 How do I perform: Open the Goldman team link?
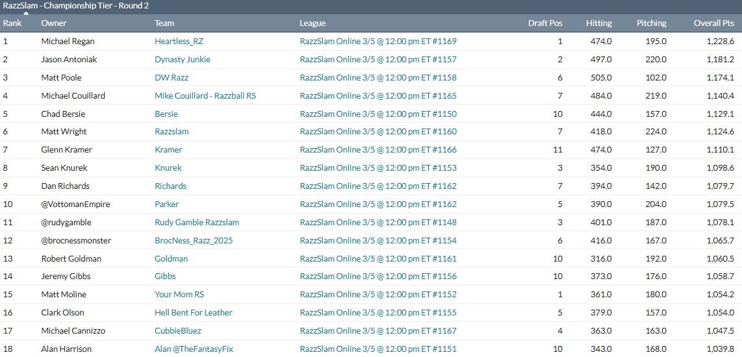pos(172,258)
